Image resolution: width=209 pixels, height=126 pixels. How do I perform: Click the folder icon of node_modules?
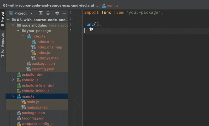19,25
